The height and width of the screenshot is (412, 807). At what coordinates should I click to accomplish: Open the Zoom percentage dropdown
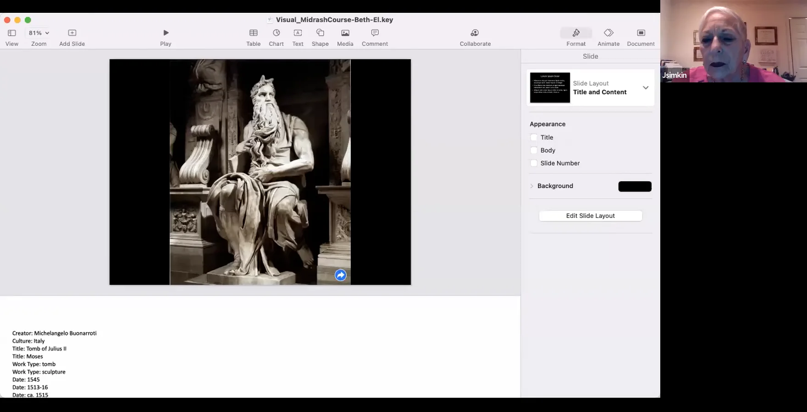(39, 33)
